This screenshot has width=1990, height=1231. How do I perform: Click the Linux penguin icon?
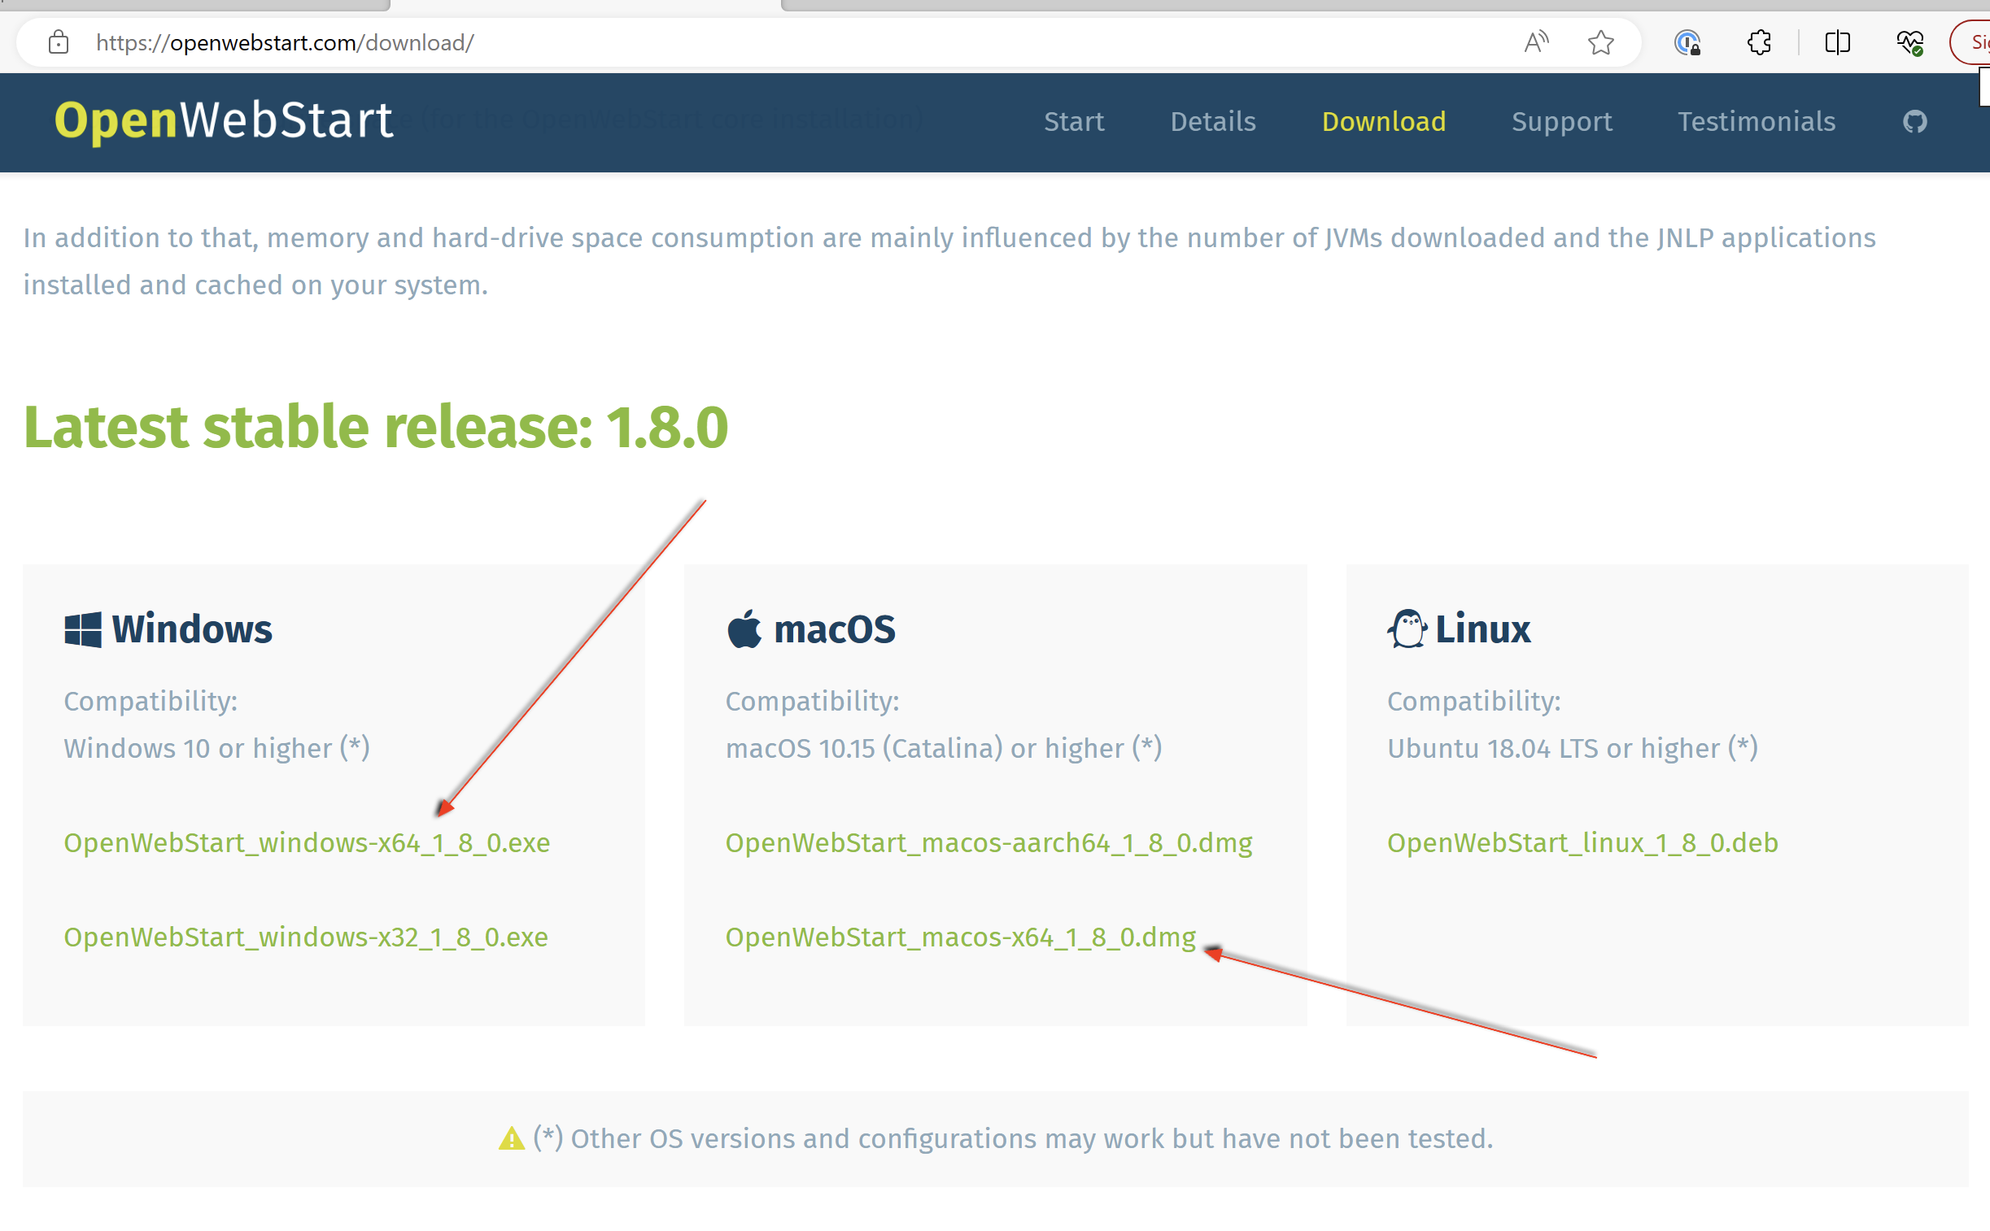coord(1407,629)
